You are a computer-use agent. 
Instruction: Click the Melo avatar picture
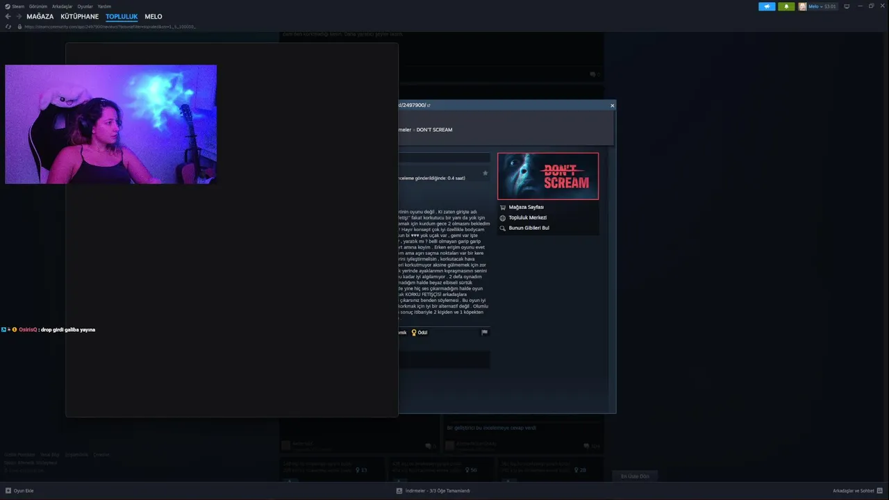point(803,6)
